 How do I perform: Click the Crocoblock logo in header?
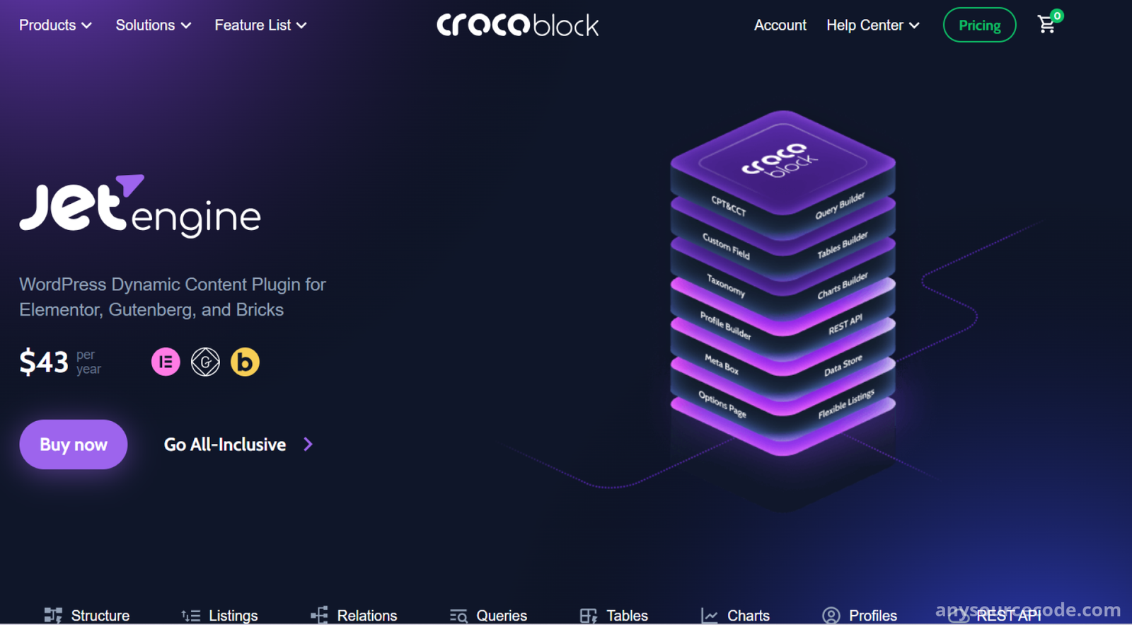[517, 25]
